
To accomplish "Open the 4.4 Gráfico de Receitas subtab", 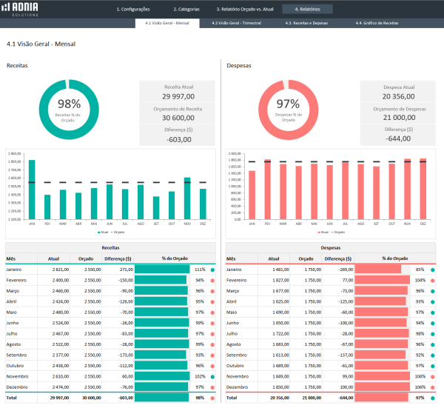I will (x=376, y=24).
